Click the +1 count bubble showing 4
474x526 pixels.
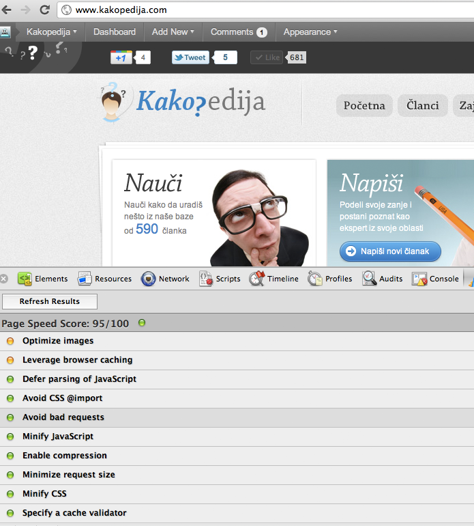pos(143,57)
